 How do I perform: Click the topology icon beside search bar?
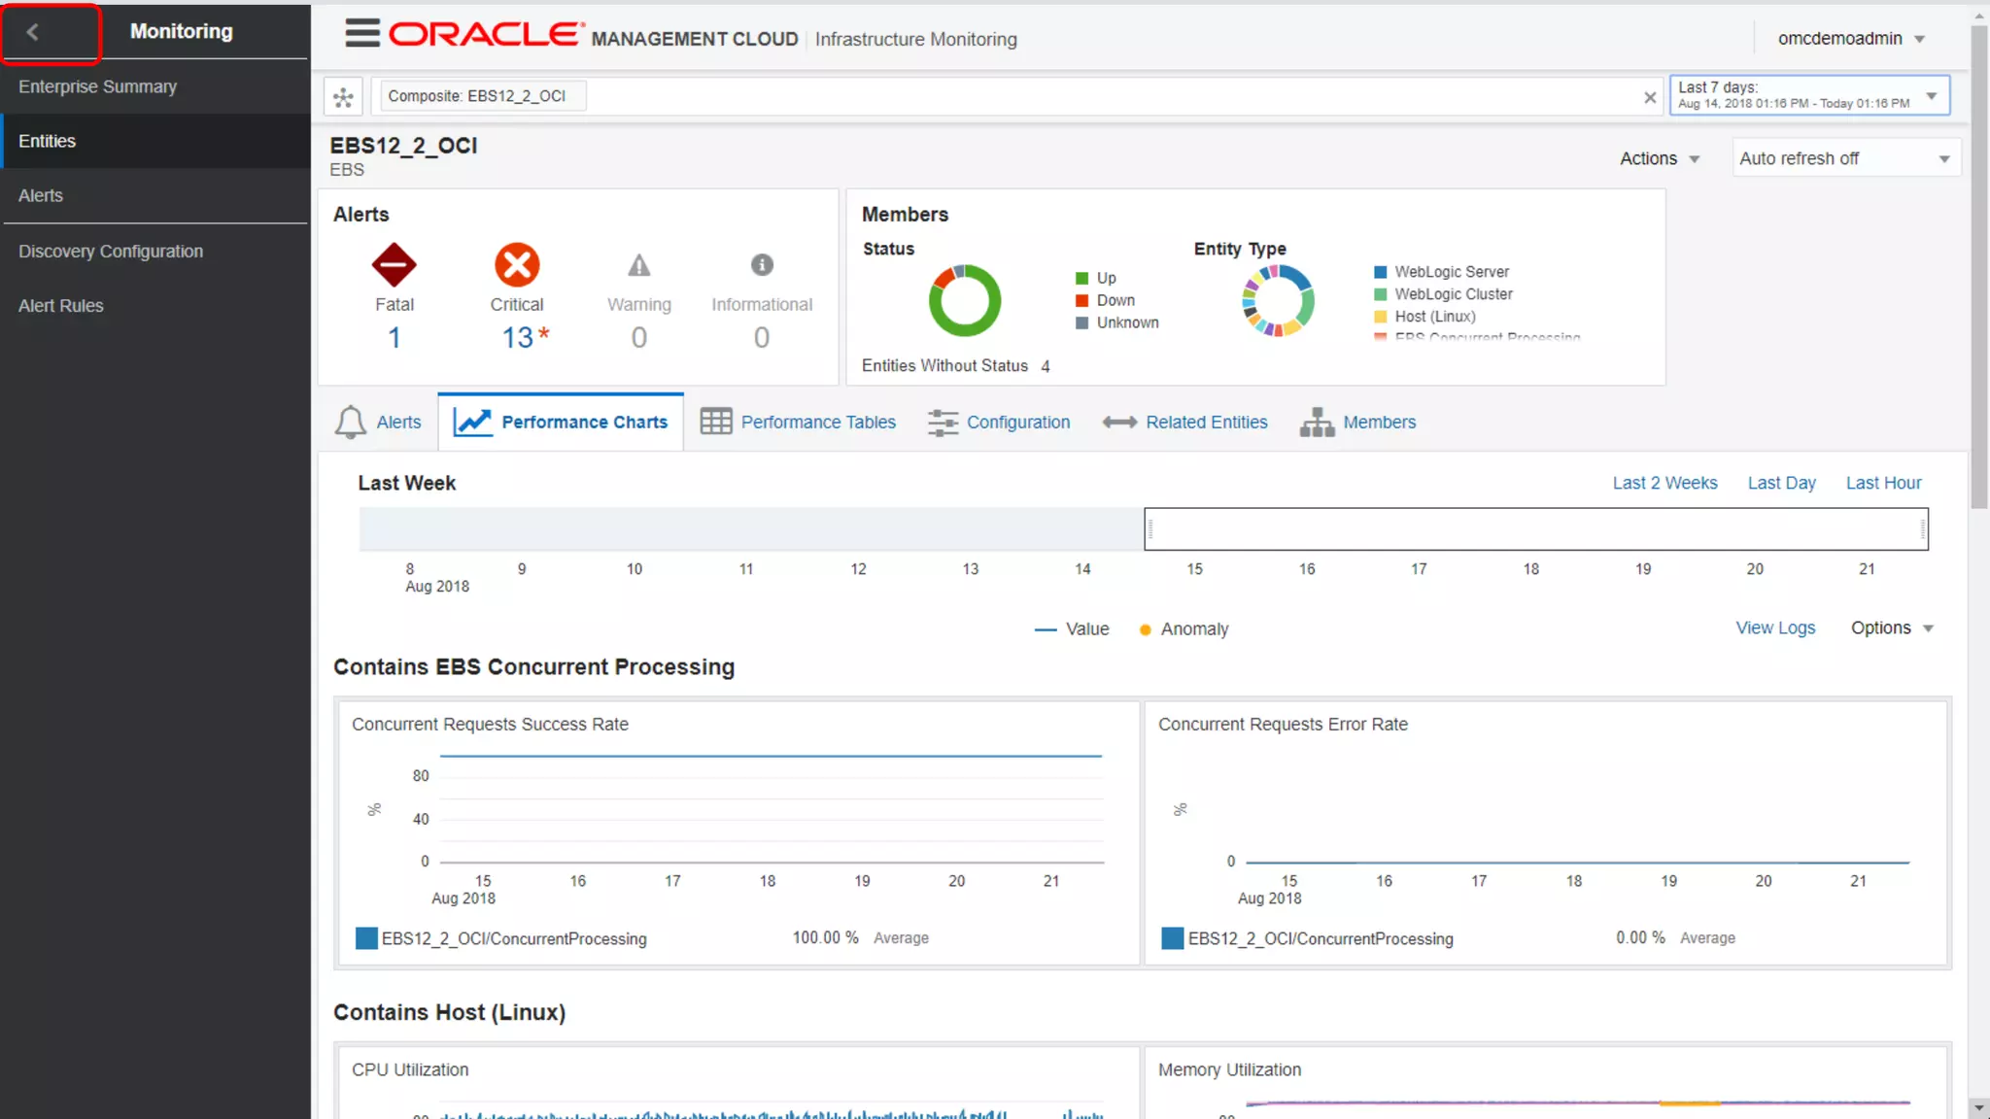[x=343, y=97]
